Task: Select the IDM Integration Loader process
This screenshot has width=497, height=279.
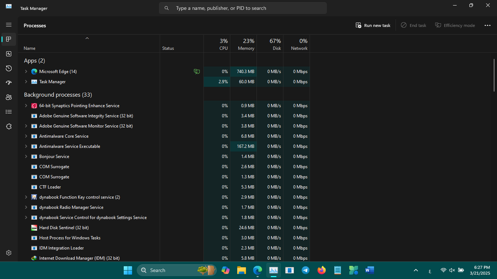Action: 164,248
